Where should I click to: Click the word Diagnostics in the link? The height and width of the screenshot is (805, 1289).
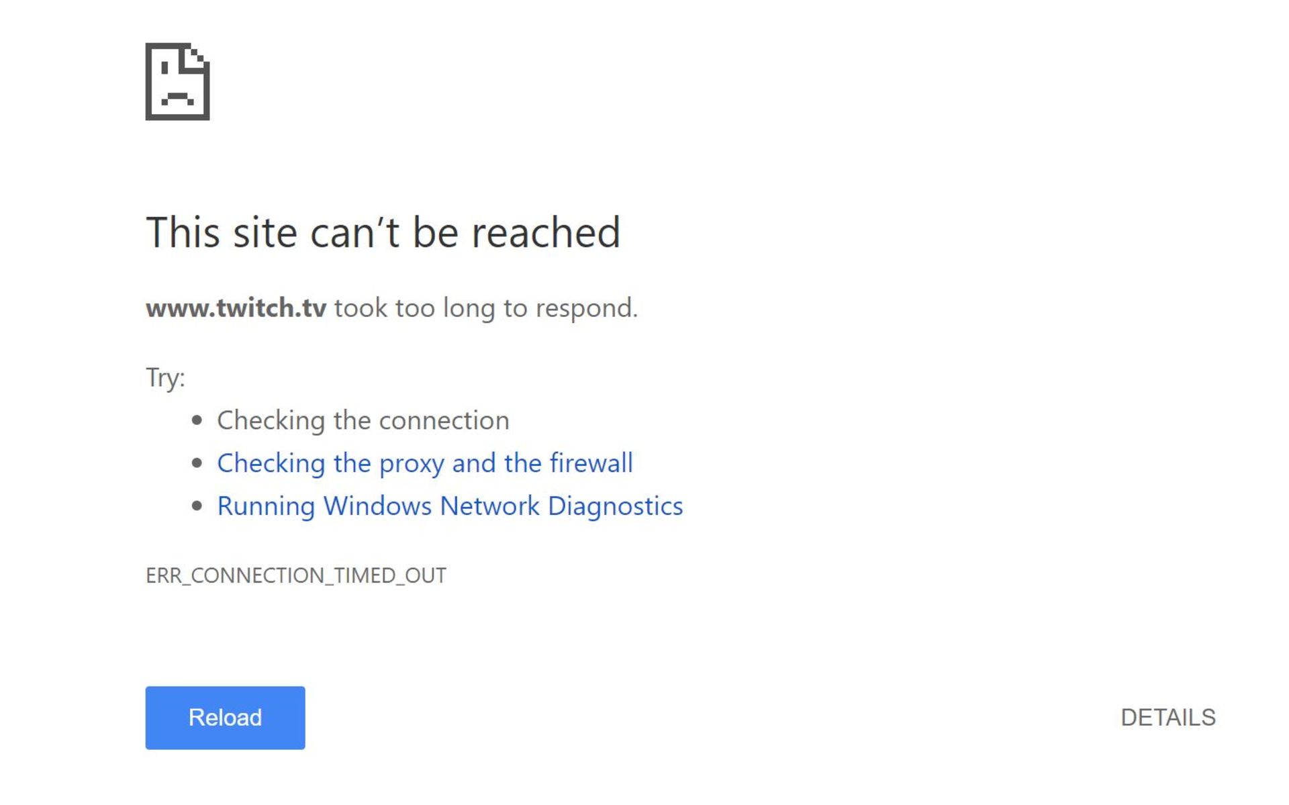pyautogui.click(x=615, y=506)
